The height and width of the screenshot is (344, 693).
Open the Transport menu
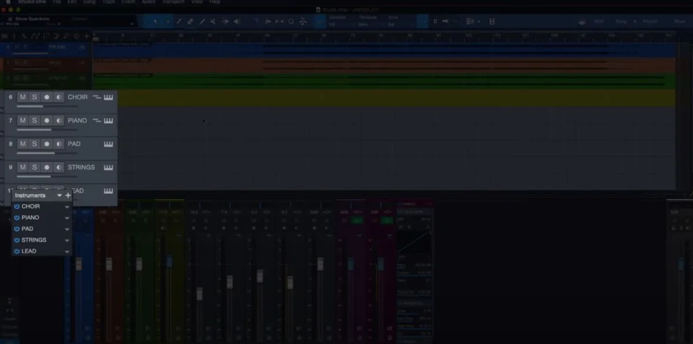173,2
